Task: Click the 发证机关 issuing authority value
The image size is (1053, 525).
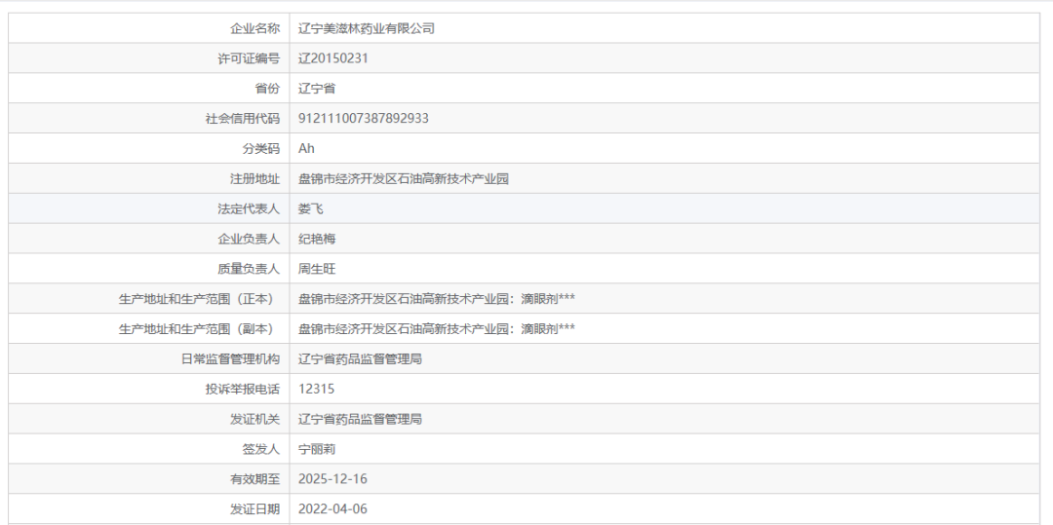Action: pos(360,419)
